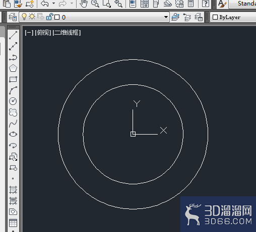Click the Undo arrow button
This screenshot has width=256, height=232.
(x=45, y=4)
